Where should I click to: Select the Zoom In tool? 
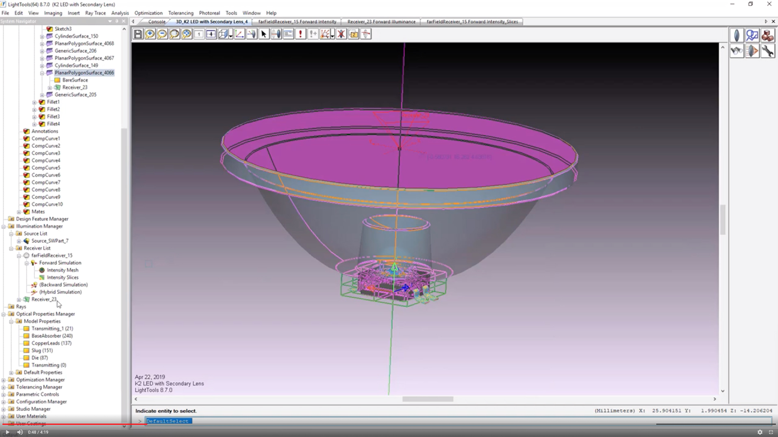point(150,34)
